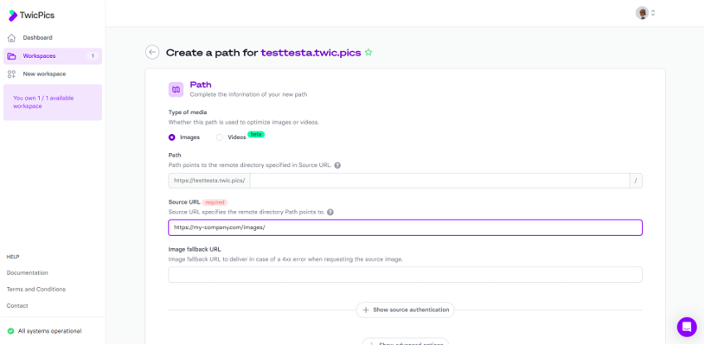Click the Workspaces count badge 1
This screenshot has width=705, height=345.
[x=93, y=56]
